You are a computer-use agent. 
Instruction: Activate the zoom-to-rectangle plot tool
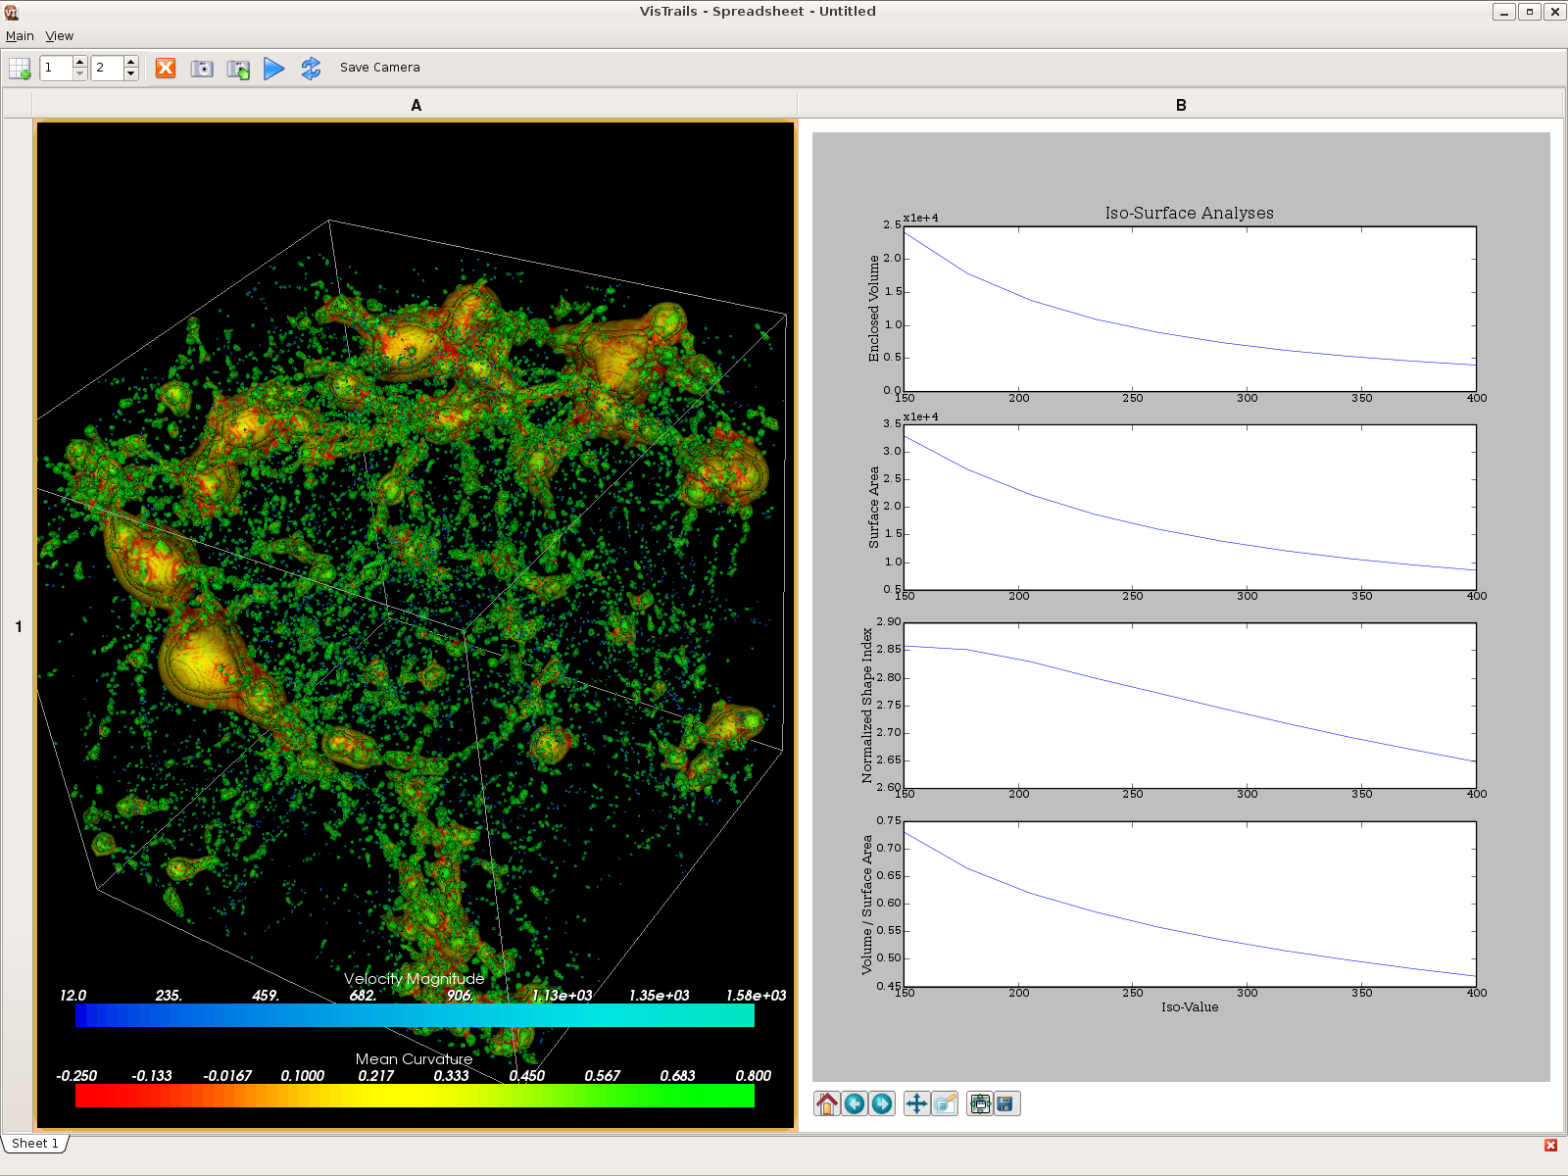(x=945, y=1104)
